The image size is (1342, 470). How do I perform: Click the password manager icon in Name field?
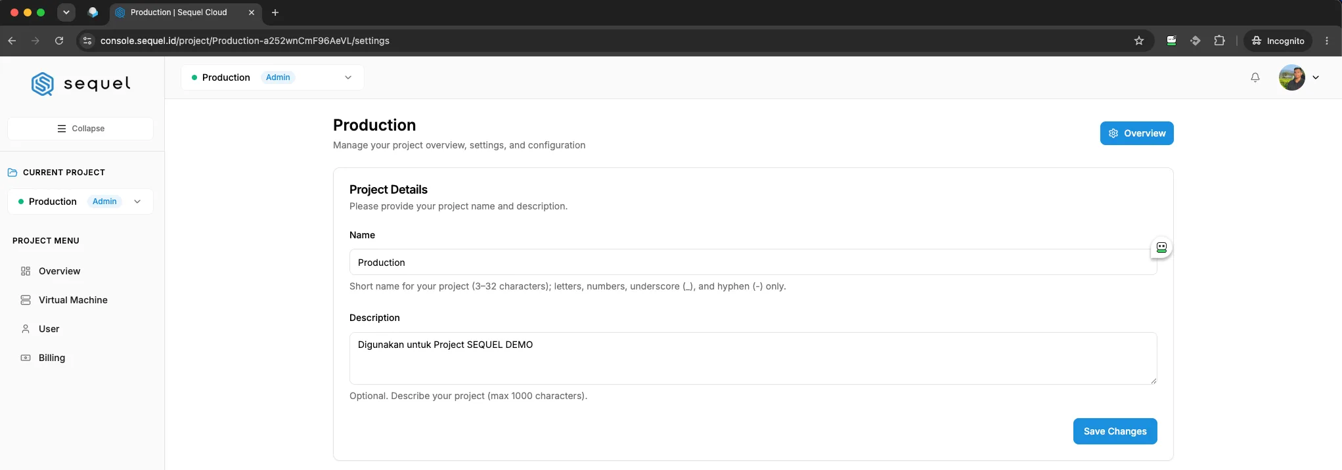point(1161,247)
